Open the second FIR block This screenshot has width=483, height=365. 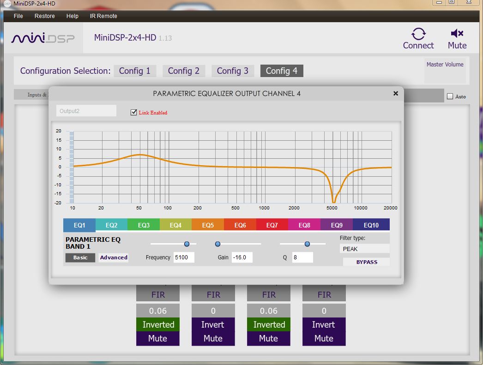click(x=213, y=293)
